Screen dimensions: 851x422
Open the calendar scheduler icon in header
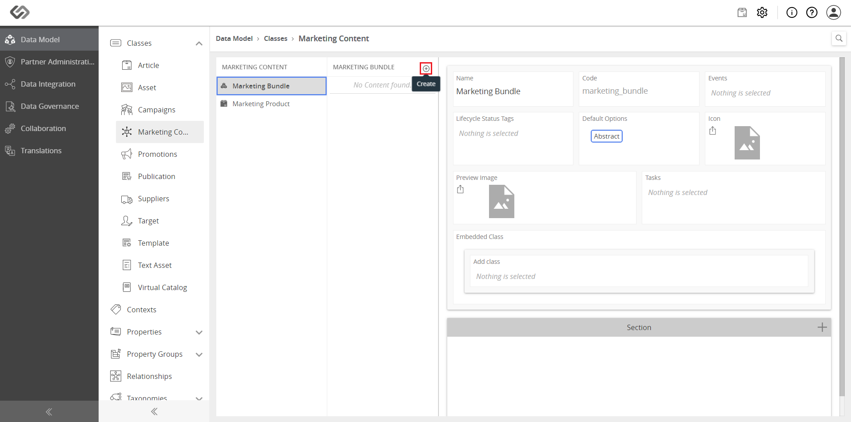(742, 12)
